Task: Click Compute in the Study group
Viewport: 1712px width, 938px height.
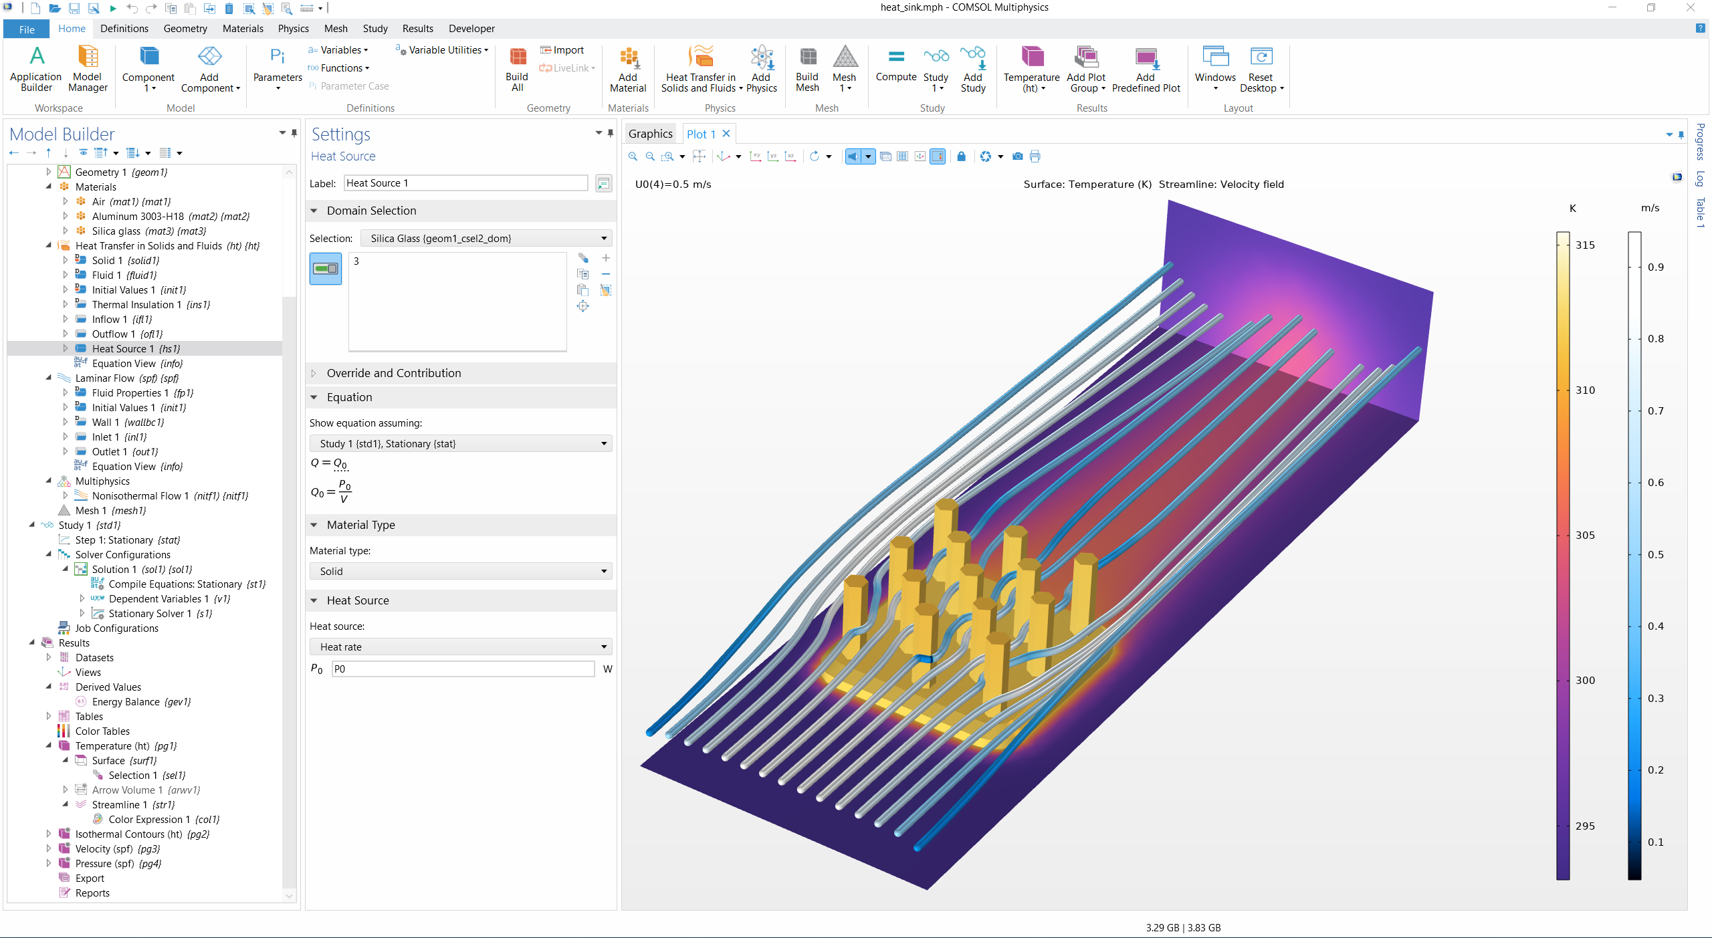Action: (x=896, y=65)
